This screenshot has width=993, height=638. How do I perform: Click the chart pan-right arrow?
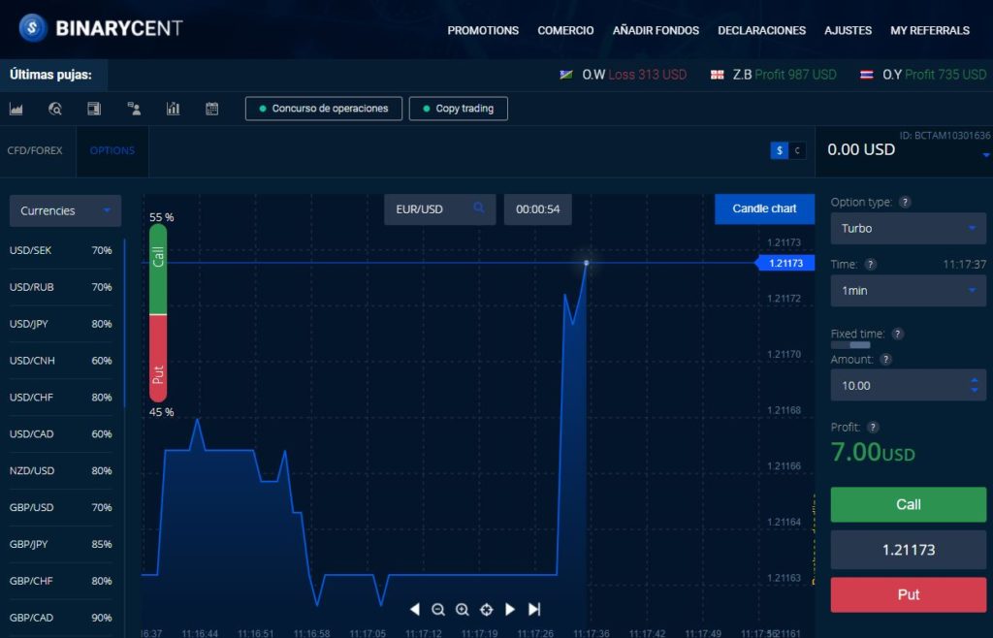click(x=510, y=609)
